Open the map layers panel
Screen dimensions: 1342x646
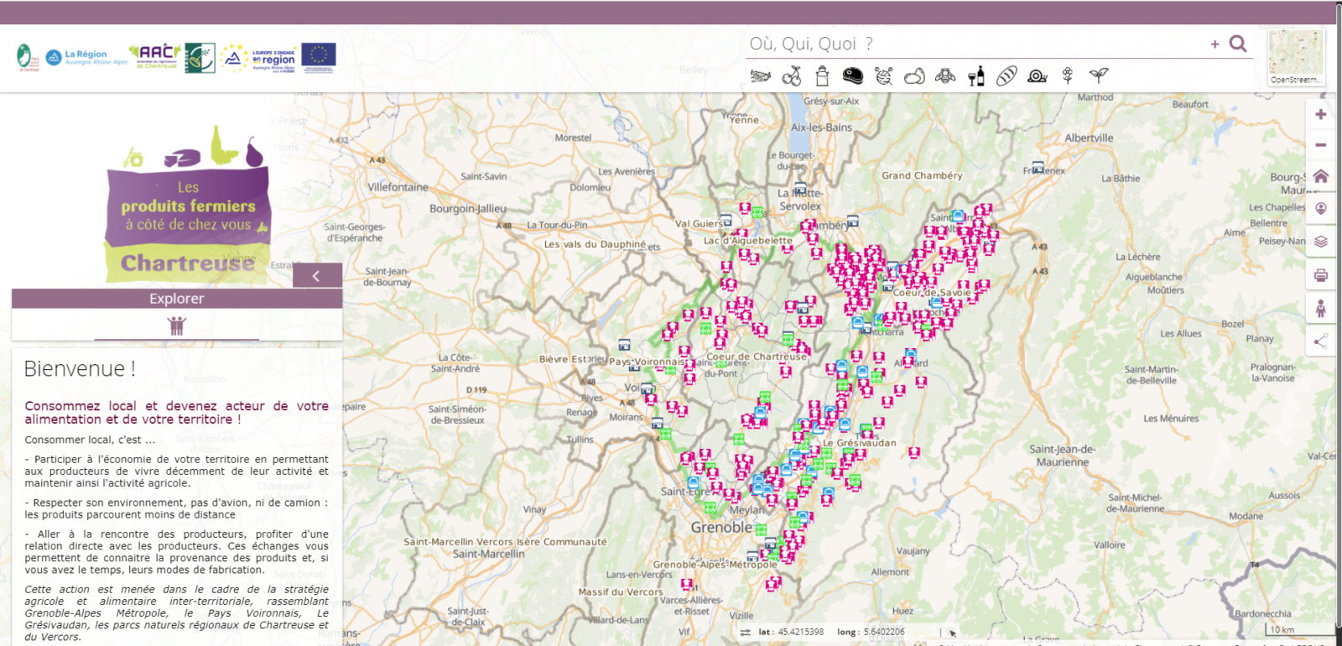1320,242
